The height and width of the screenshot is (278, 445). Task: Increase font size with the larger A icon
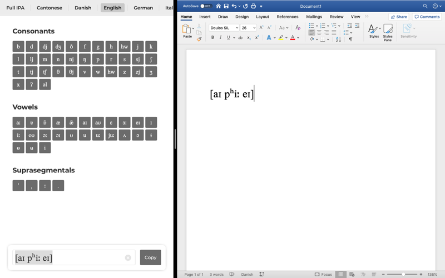pos(261,27)
